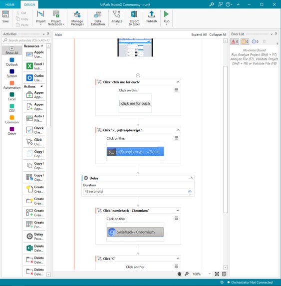Switch to the HOME tab
The height and width of the screenshot is (286, 281).
coord(10,4)
